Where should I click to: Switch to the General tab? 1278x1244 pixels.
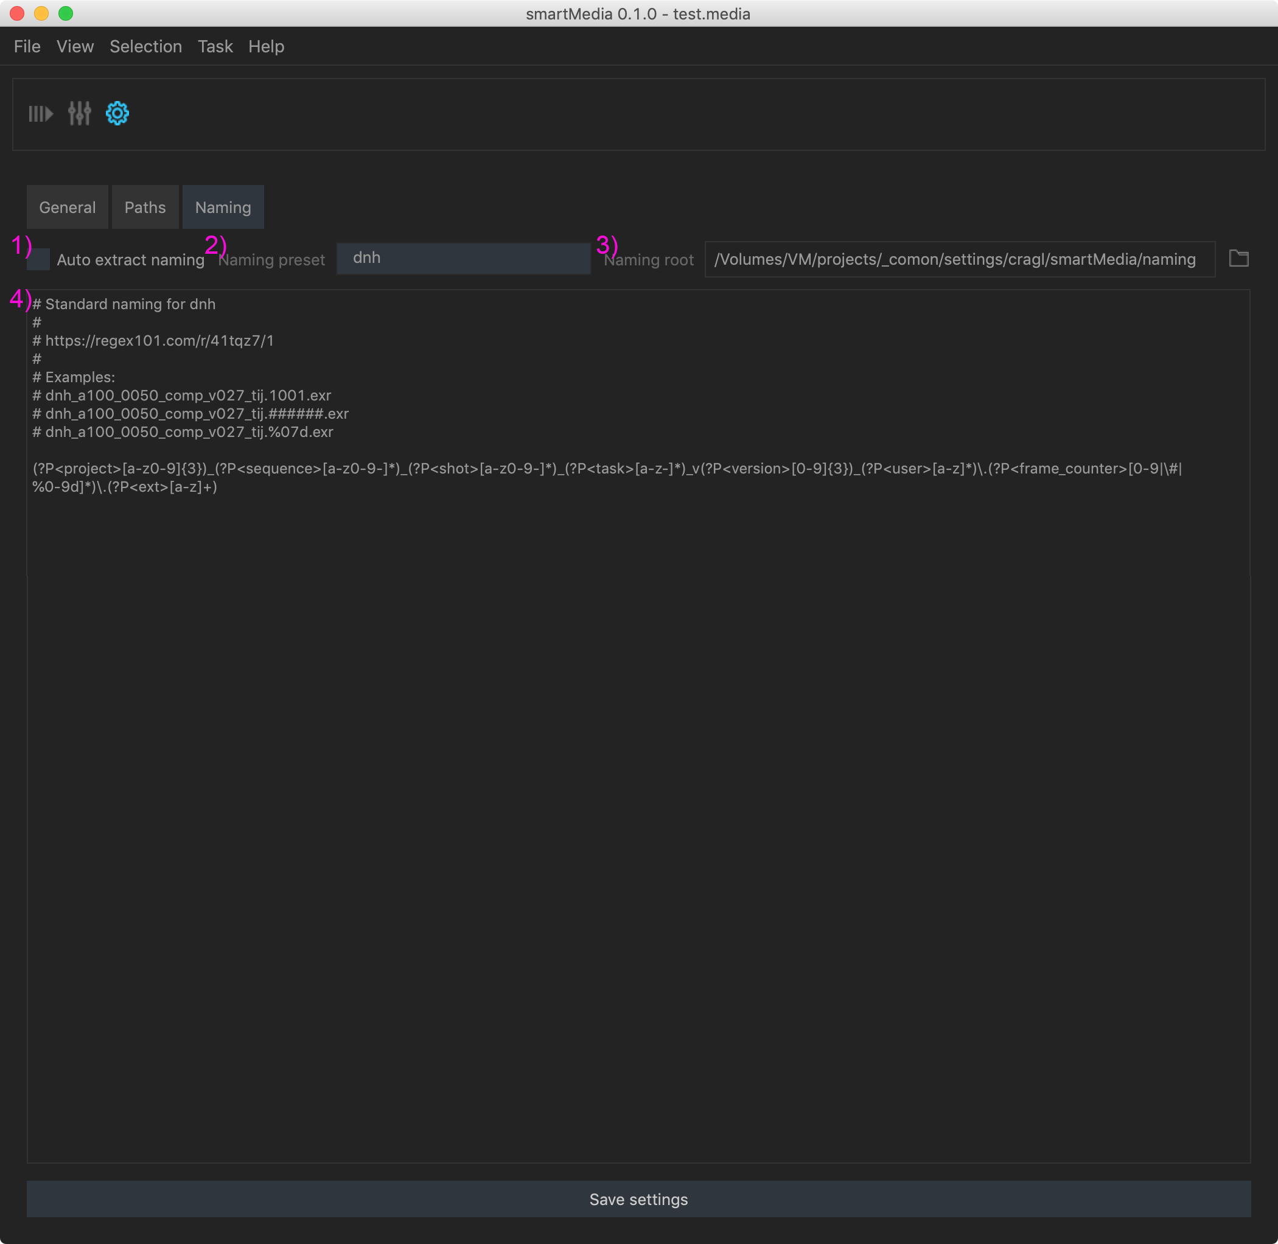tap(68, 207)
